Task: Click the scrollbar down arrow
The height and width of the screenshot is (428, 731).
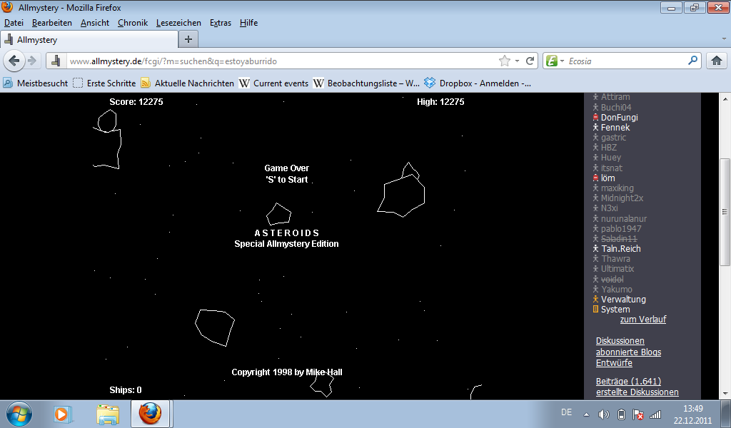Action: (x=725, y=394)
